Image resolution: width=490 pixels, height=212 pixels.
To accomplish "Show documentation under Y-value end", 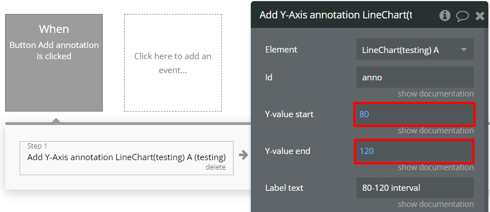I will click(x=436, y=167).
